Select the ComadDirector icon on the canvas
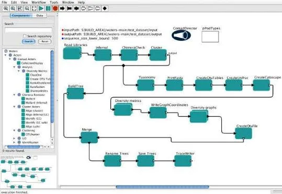This screenshot has height=194, width=282. point(181,35)
